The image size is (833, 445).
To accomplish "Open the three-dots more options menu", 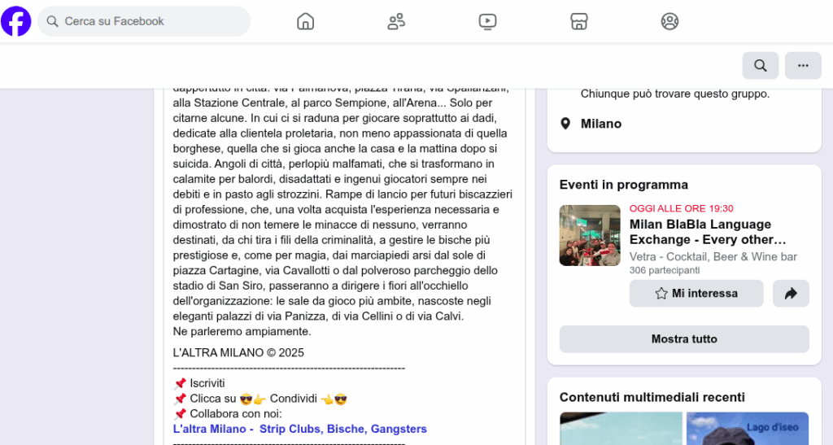I will 803,66.
